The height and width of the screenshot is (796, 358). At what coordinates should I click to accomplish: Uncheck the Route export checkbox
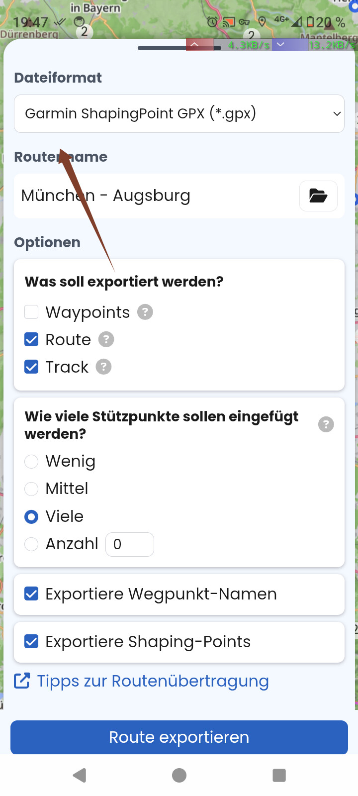pos(31,340)
